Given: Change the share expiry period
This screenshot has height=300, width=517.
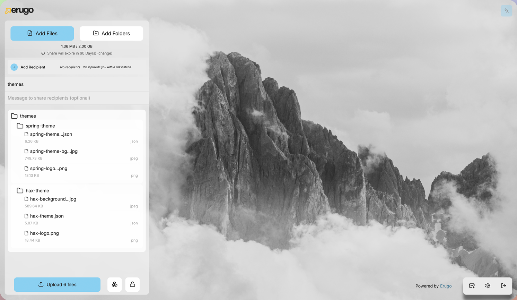Looking at the screenshot, I should point(105,53).
